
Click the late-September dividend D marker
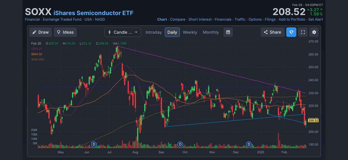[180, 144]
